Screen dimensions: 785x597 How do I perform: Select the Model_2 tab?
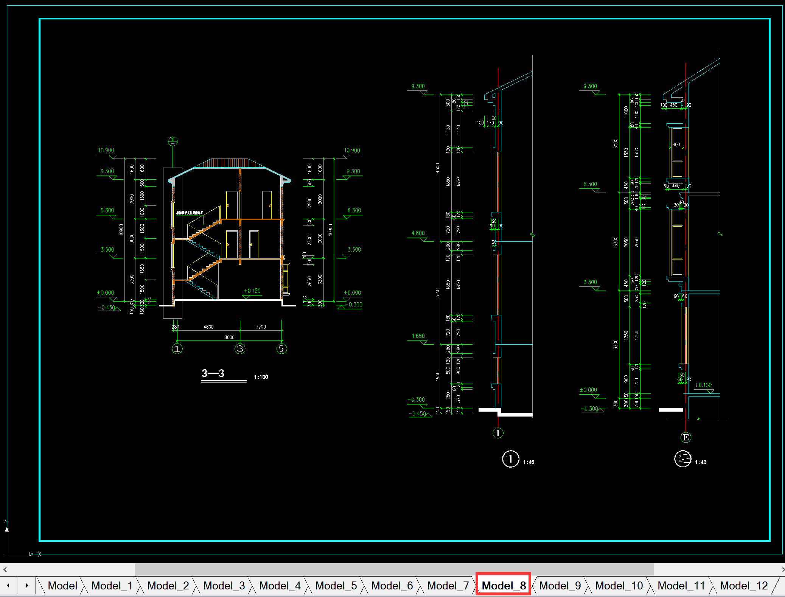[168, 586]
